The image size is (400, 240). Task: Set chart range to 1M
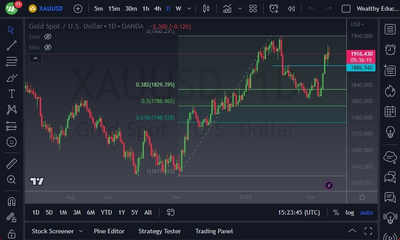click(x=63, y=212)
